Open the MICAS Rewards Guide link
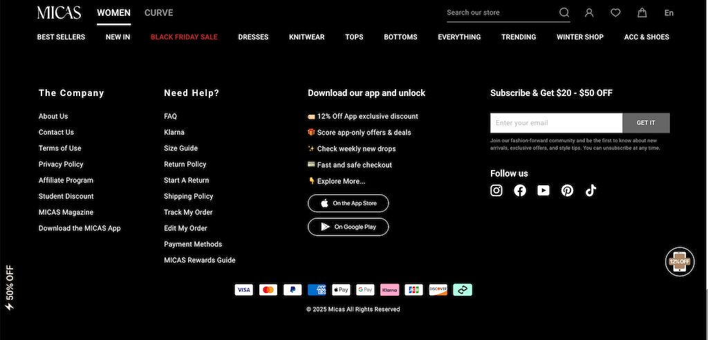Viewport: 708px width, 340px height. tap(200, 260)
